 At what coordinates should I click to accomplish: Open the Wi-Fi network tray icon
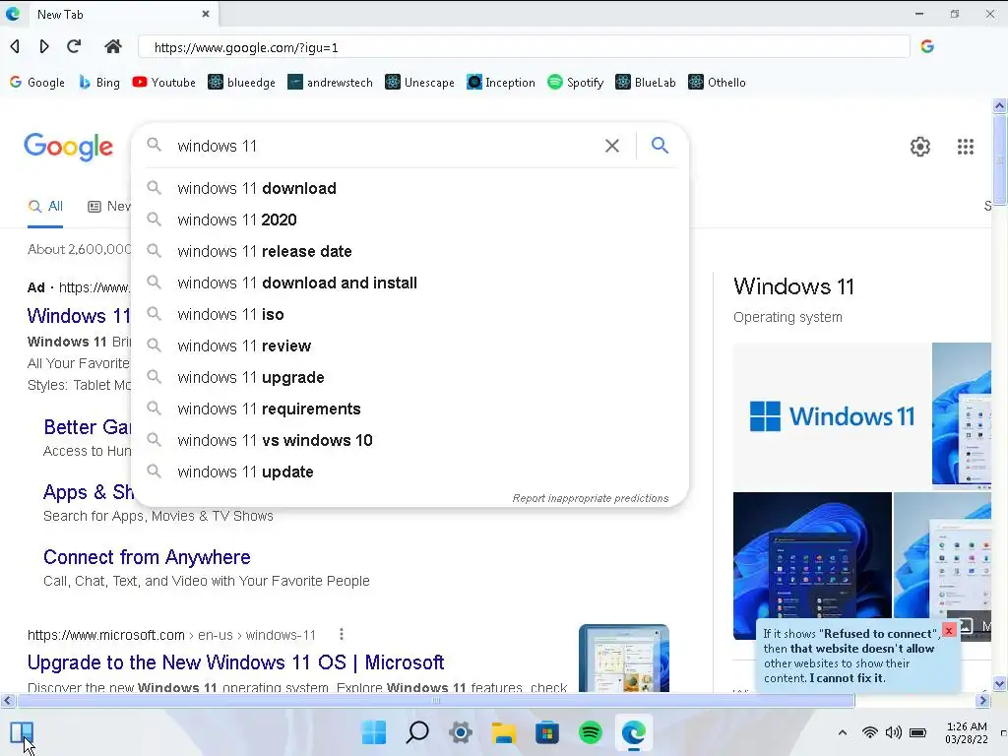(870, 732)
